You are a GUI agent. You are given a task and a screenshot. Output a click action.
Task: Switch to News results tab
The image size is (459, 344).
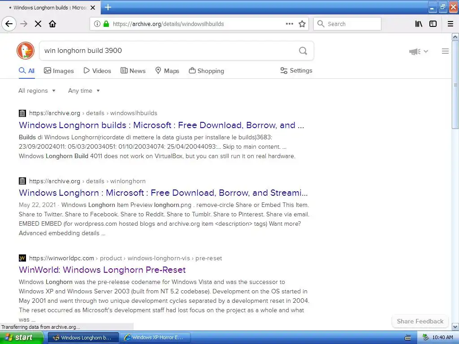point(133,71)
